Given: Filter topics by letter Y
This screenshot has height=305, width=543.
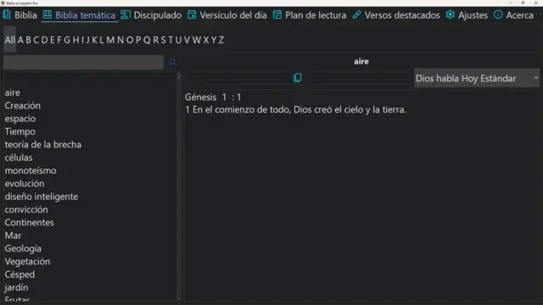Looking at the screenshot, I should 214,40.
